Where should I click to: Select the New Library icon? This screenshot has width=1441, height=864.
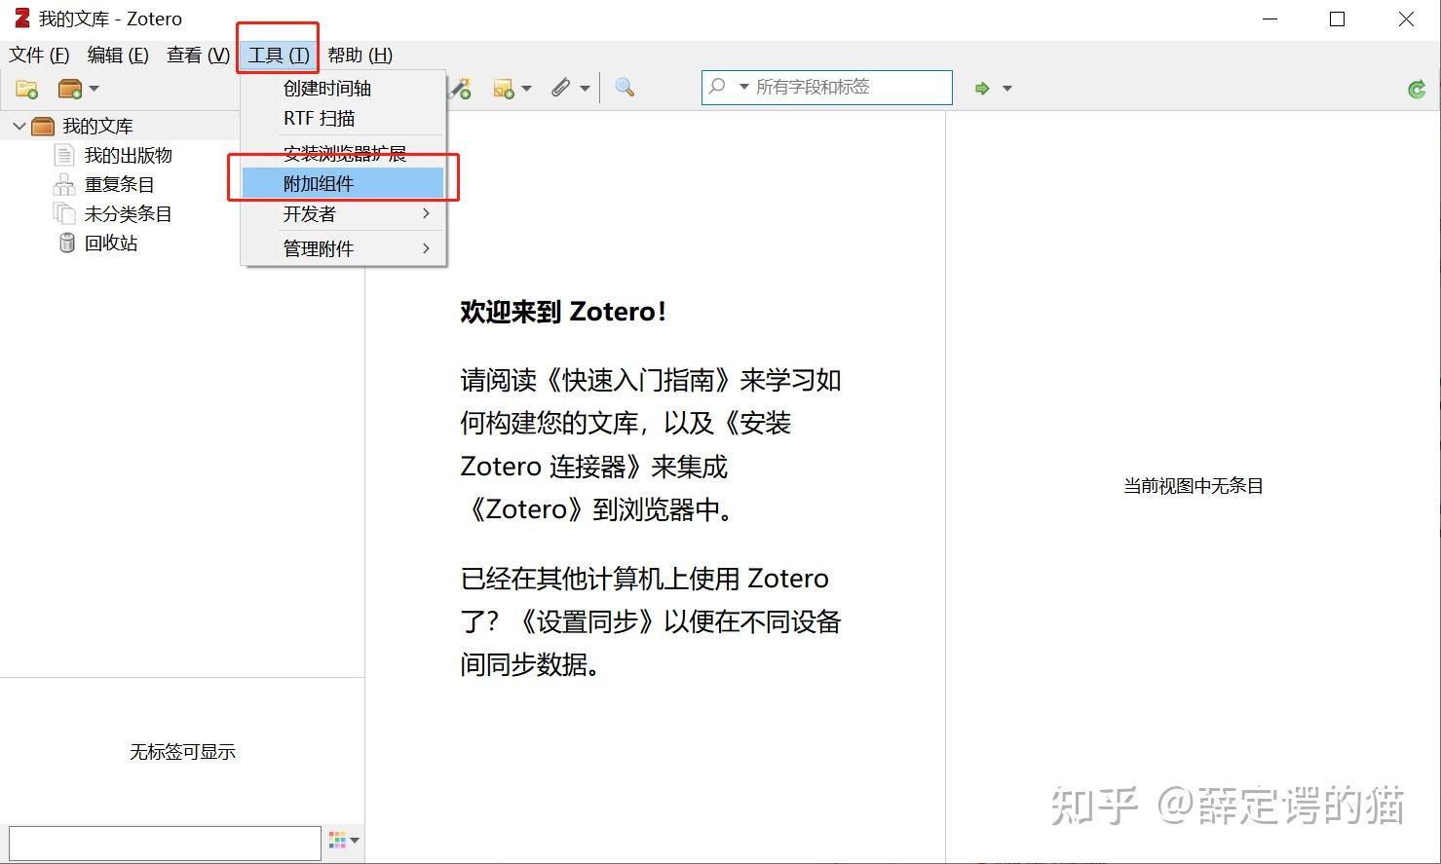point(72,88)
